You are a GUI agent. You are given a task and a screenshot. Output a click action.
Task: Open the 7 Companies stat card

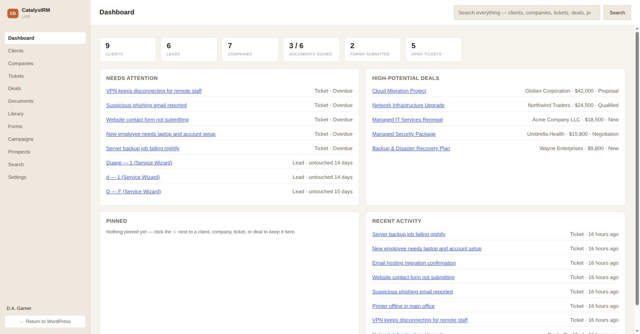(250, 49)
